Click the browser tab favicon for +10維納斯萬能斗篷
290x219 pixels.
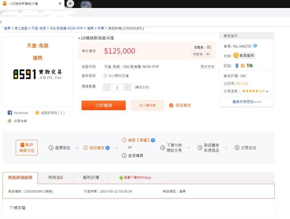(4, 3)
